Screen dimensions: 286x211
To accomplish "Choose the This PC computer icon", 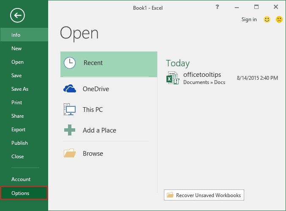I will 70,110.
